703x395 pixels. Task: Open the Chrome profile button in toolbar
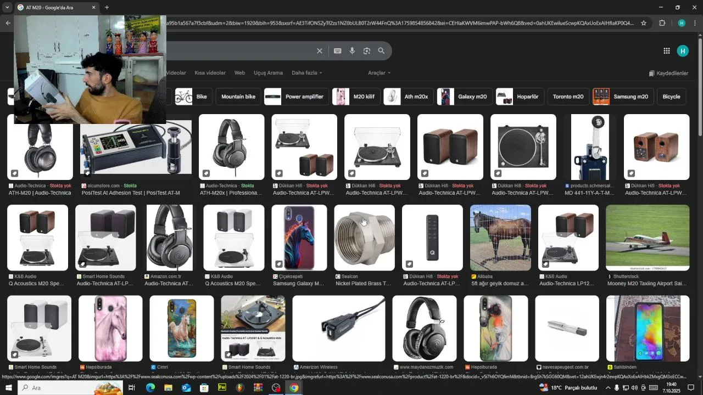click(x=682, y=23)
